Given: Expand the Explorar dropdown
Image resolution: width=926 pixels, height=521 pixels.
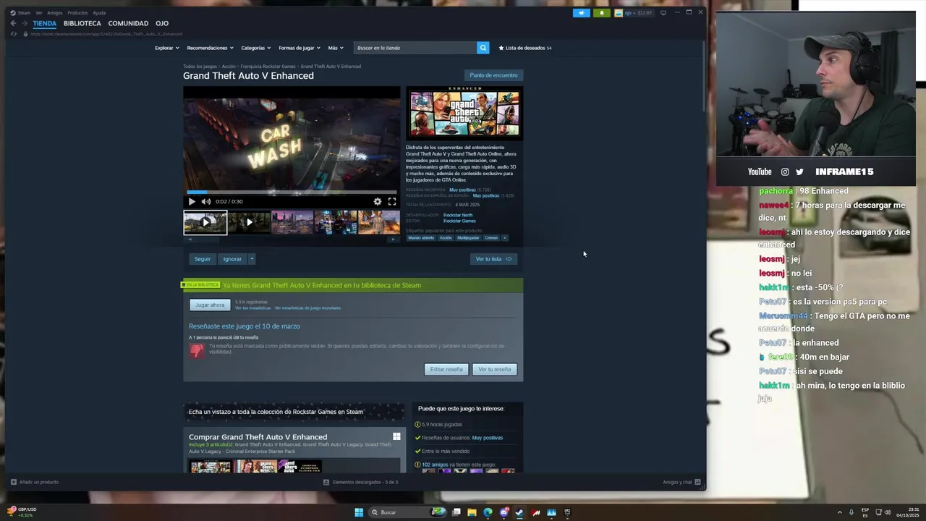Looking at the screenshot, I should pyautogui.click(x=166, y=48).
